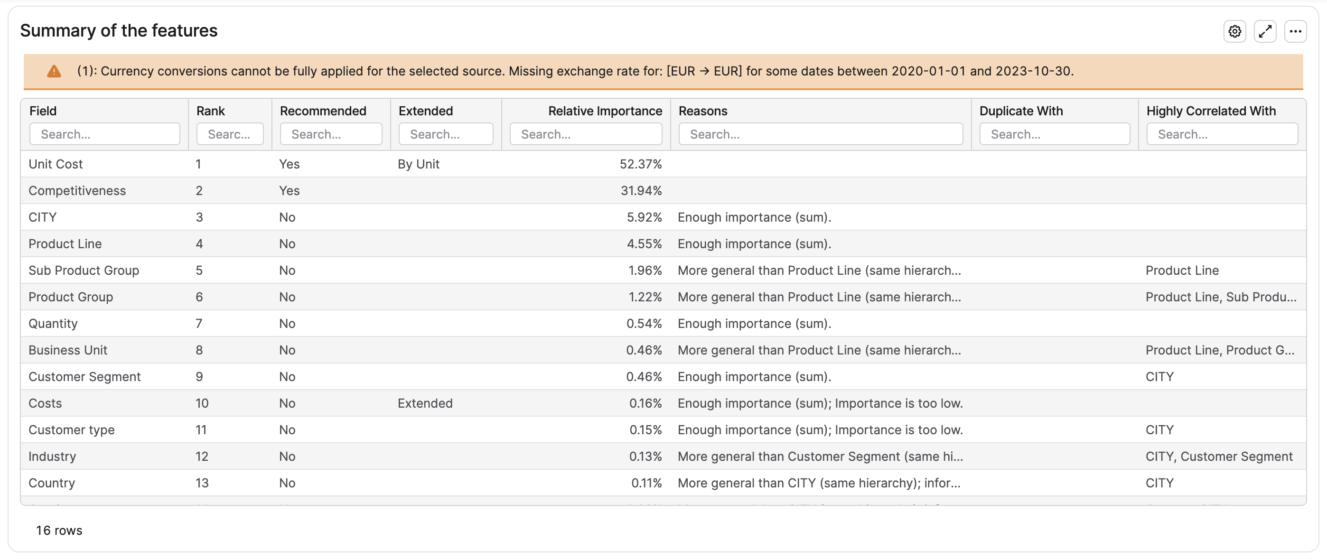Viewport: 1327px width, 560px height.
Task: Focus the Rank search field
Action: coord(230,134)
